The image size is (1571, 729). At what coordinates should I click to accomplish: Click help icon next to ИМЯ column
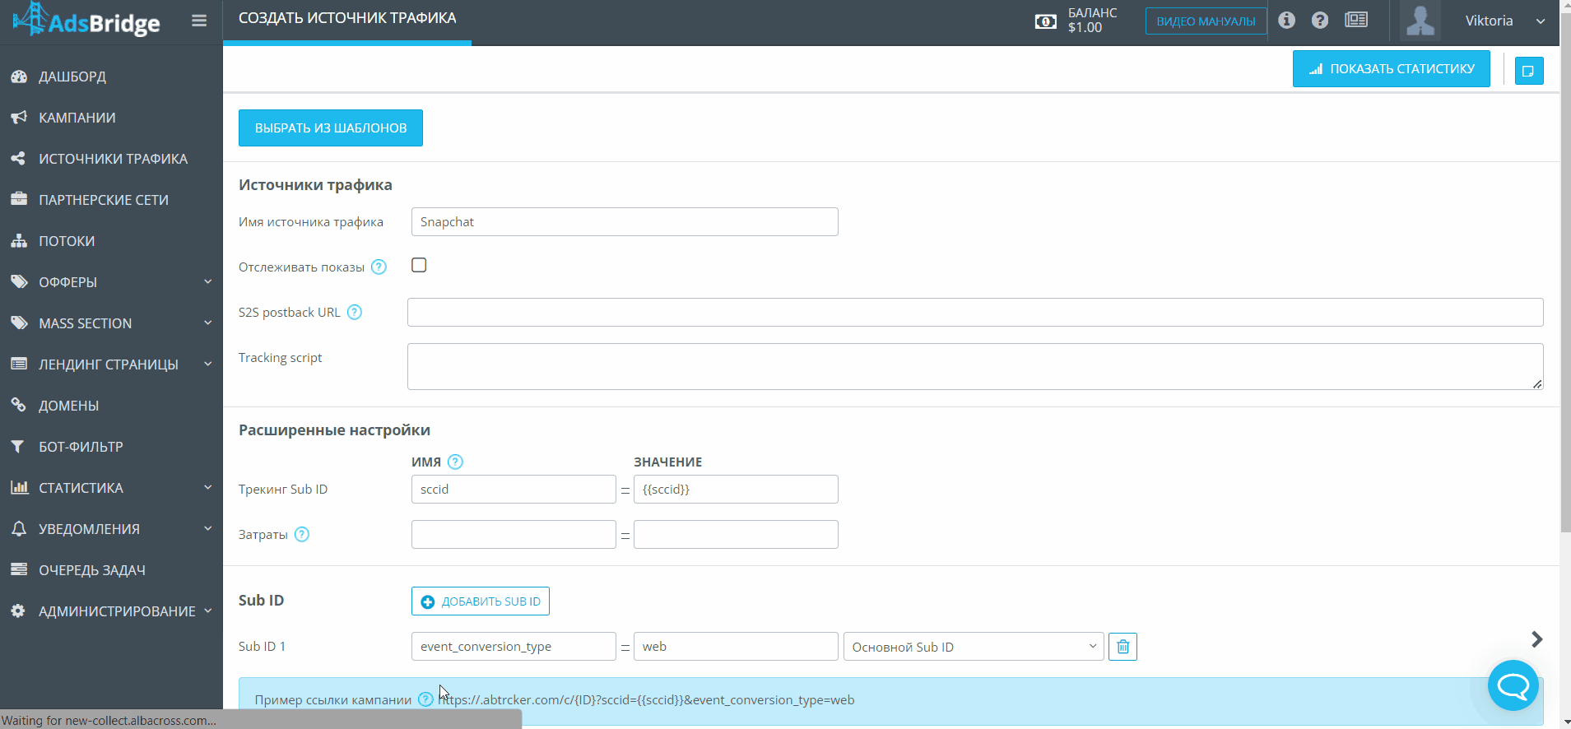[x=455, y=462]
